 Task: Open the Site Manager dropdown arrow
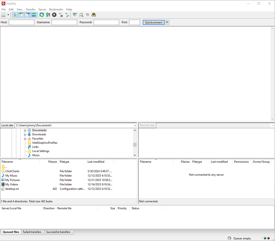(x=8, y=15)
